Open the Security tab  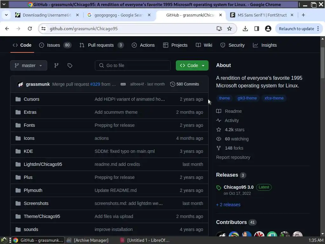pyautogui.click(x=233, y=45)
